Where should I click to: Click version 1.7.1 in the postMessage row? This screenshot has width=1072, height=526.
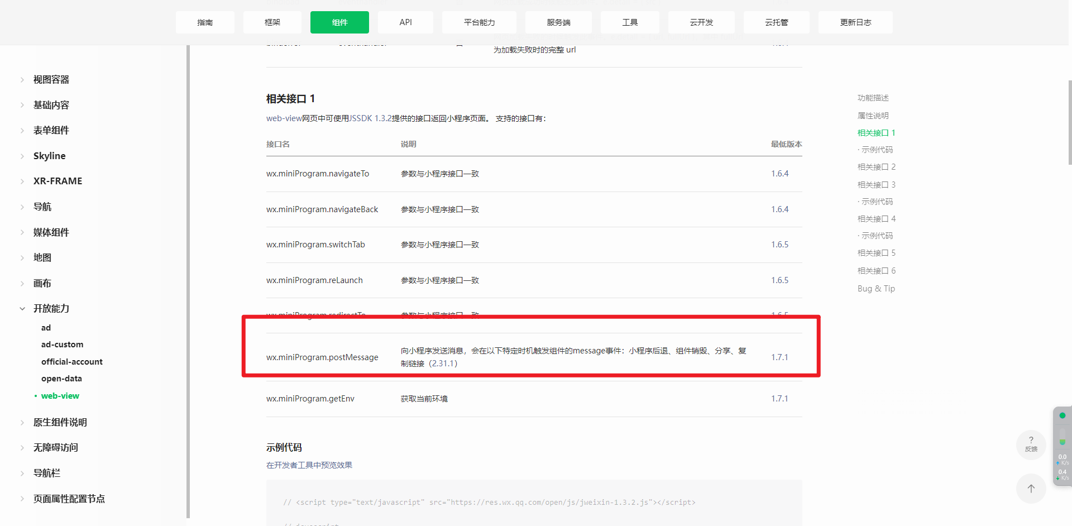(x=779, y=357)
